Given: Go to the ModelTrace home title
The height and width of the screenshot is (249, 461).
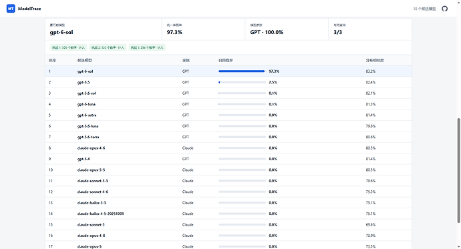Looking at the screenshot, I should pyautogui.click(x=29, y=9).
